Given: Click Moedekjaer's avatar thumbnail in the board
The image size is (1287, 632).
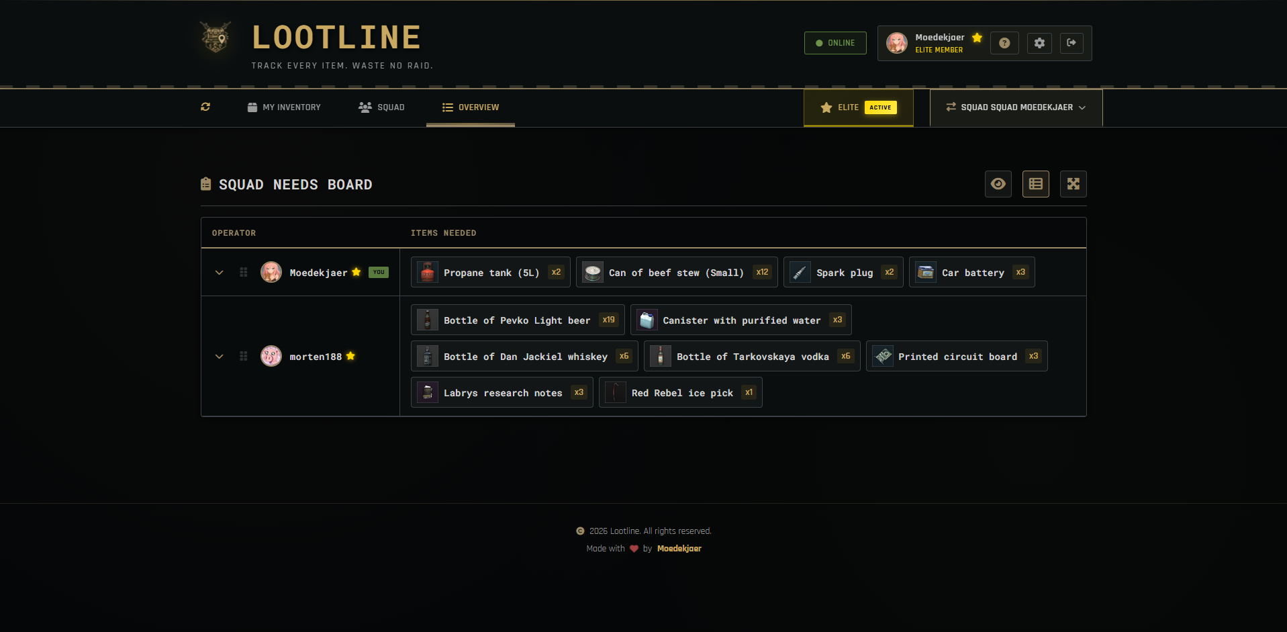Looking at the screenshot, I should coord(271,272).
